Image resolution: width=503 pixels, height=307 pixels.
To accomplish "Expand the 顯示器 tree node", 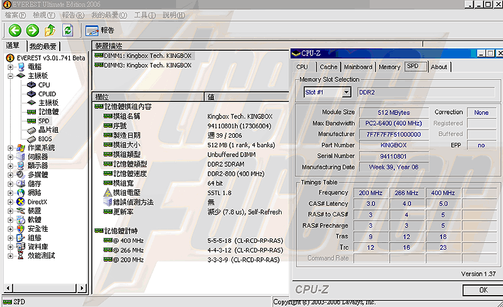I will pyautogui.click(x=10, y=165).
